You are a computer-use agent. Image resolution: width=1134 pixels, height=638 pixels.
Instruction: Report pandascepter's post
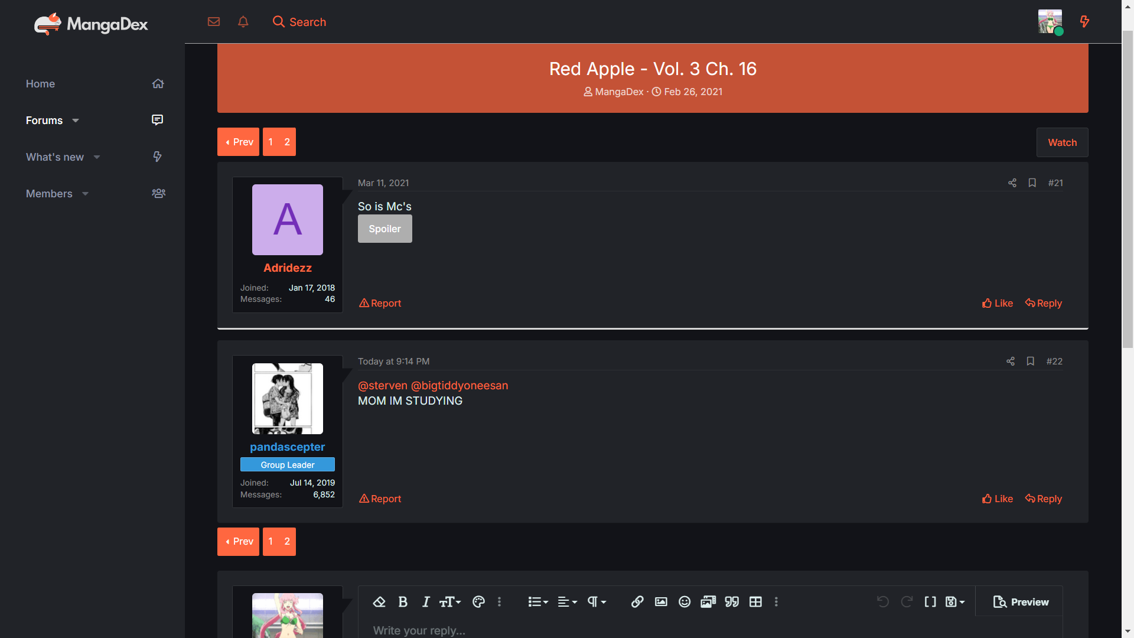click(x=380, y=499)
